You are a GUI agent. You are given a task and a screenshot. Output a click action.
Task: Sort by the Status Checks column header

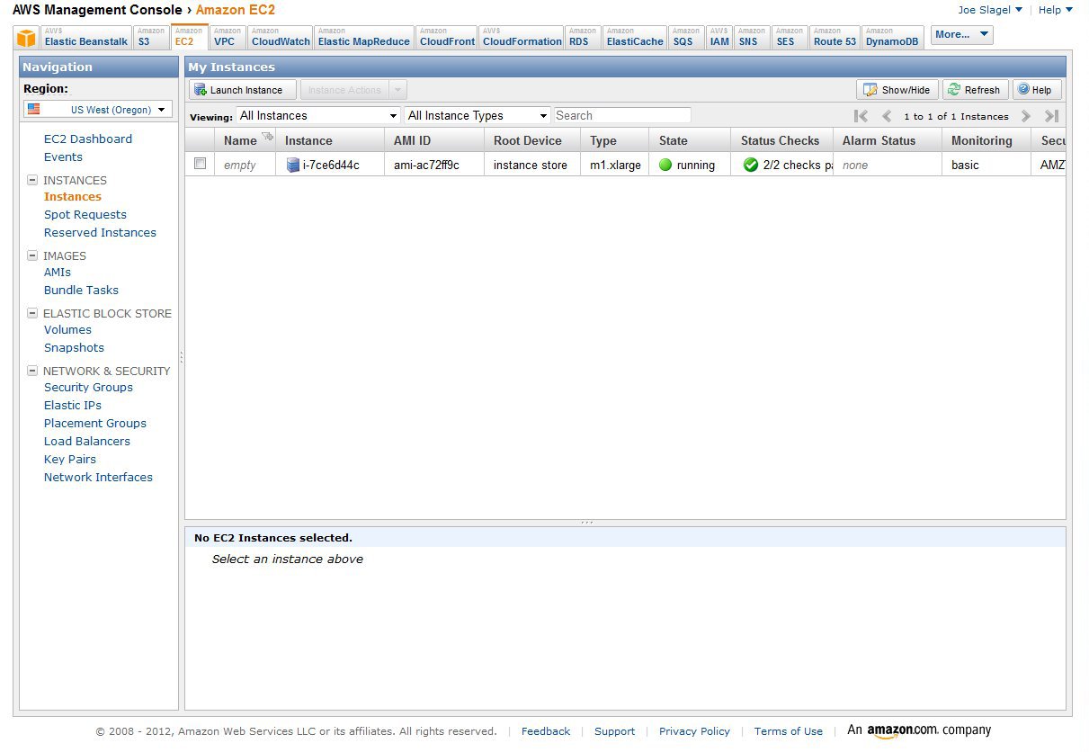[x=781, y=140]
